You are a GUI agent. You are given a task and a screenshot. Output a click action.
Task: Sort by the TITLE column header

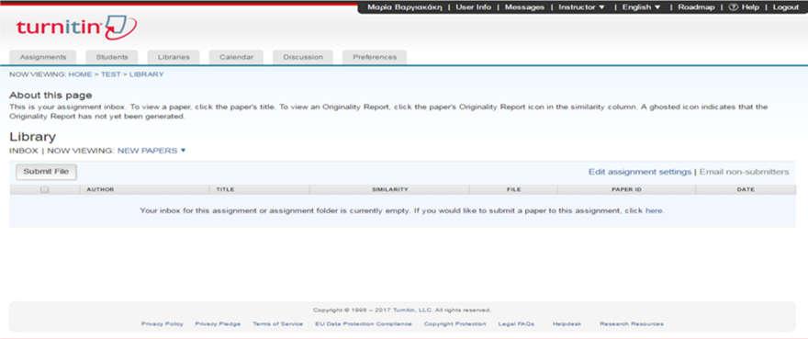[225, 189]
